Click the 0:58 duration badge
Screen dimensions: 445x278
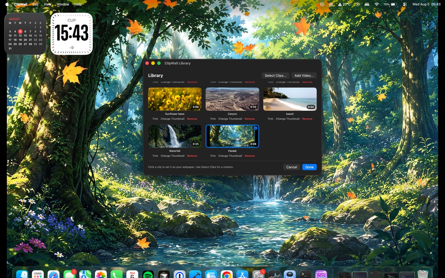point(196,107)
